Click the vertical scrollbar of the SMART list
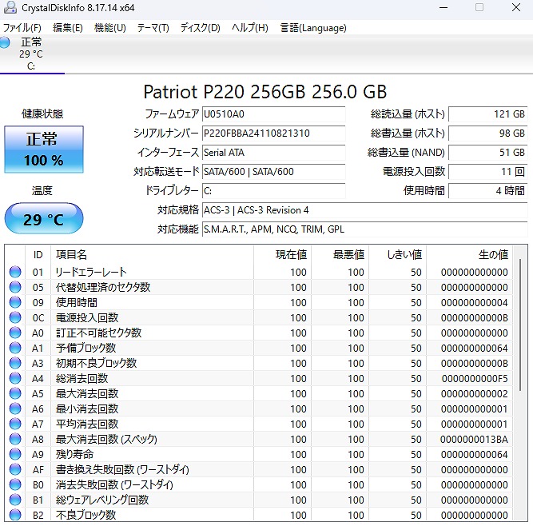The width and height of the screenshot is (533, 526). (x=520, y=325)
